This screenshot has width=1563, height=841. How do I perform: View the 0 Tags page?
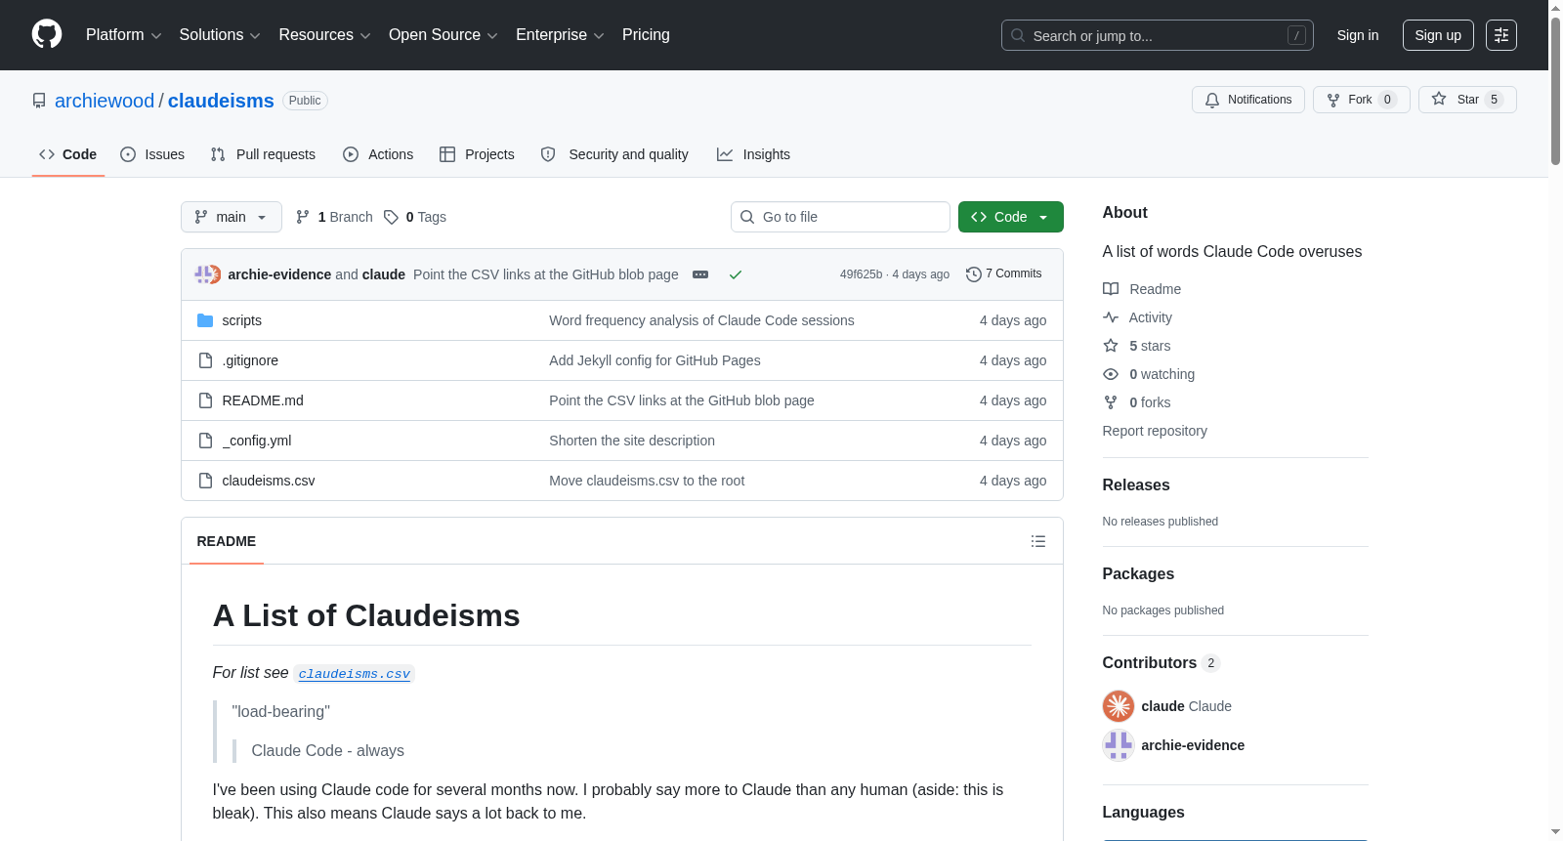(415, 217)
